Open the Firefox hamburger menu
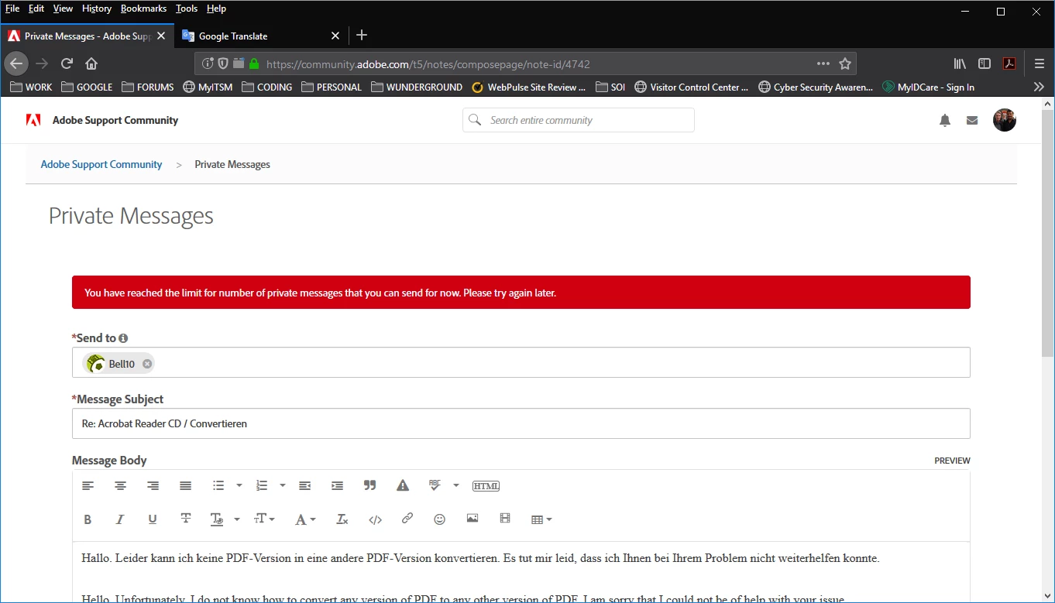This screenshot has width=1055, height=603. click(1040, 63)
